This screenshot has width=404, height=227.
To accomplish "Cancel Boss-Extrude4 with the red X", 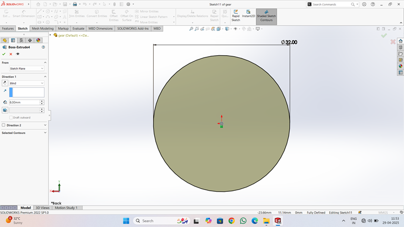I will 11,54.
